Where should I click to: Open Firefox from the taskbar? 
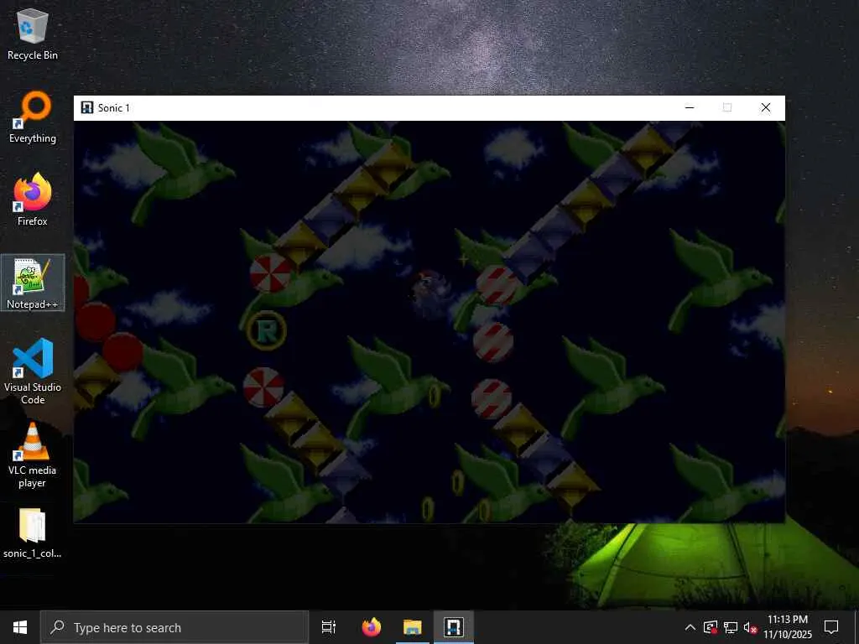coord(372,627)
